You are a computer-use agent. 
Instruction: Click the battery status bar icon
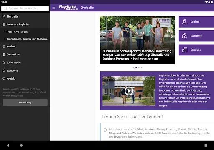(x=212, y=2)
